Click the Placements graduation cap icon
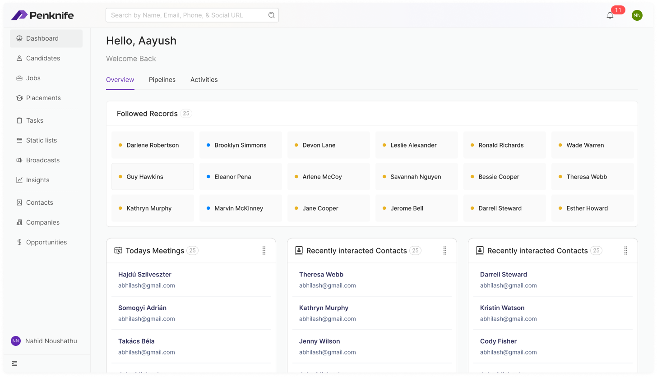 [x=19, y=98]
